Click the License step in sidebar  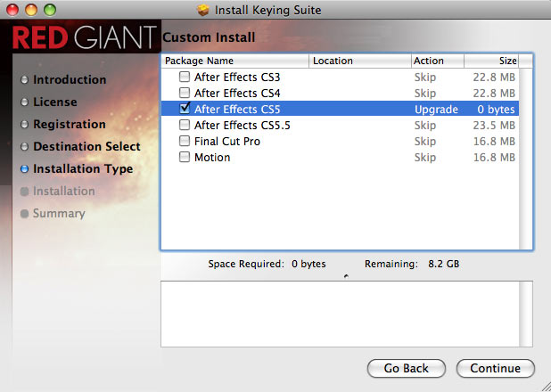click(x=54, y=102)
